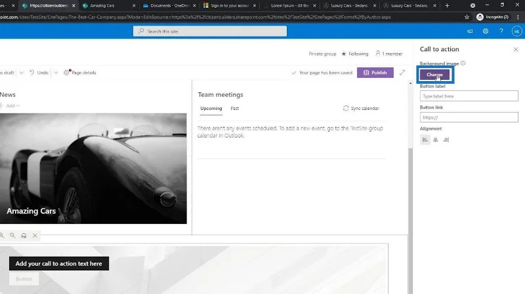Screen dimensions: 525x294
Task: Click the background image info icon
Action: pos(463,63)
